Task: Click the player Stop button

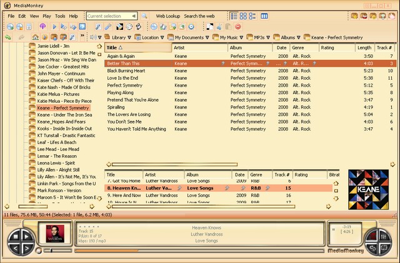Action: click(15, 237)
